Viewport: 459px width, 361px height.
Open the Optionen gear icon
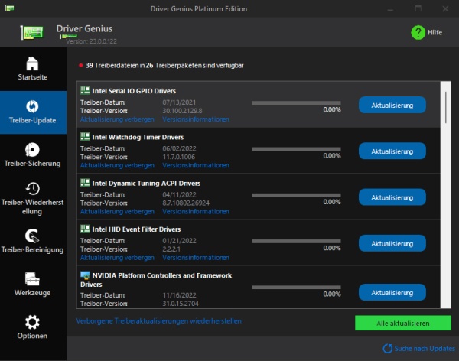[x=32, y=322]
